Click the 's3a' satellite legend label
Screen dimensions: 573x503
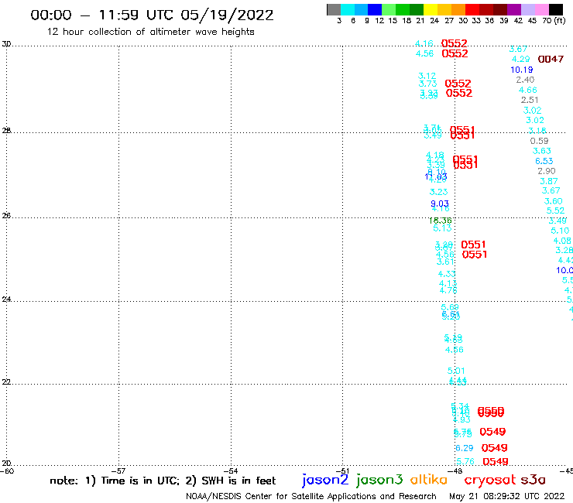(534, 480)
